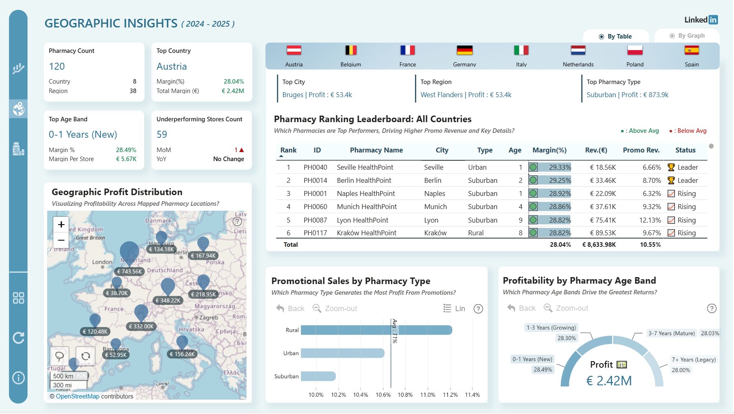The width and height of the screenshot is (734, 414).
Task: Click the refresh icon in sidebar
Action: click(x=18, y=338)
